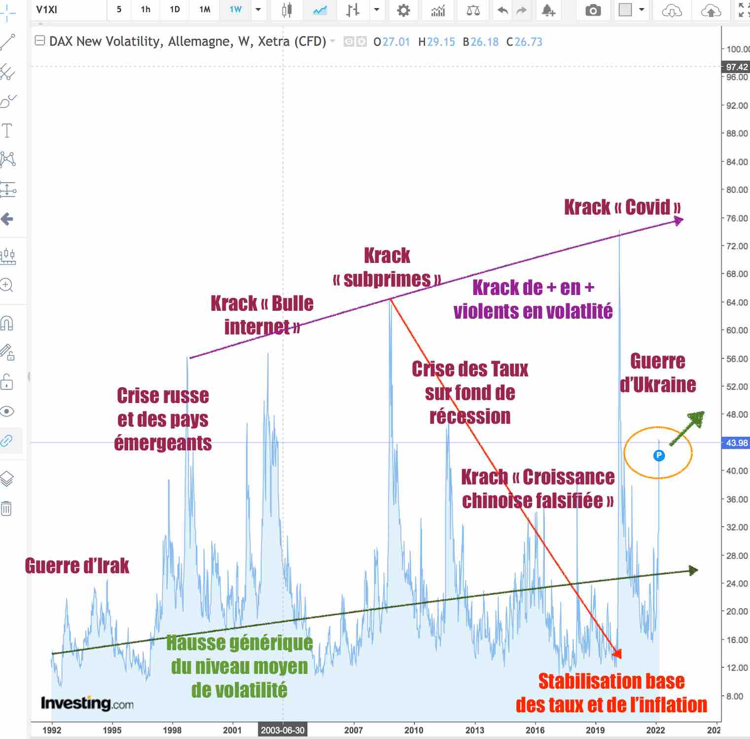750x739 pixels.
Task: Click the undo arrow in the toolbar
Action: 502,10
